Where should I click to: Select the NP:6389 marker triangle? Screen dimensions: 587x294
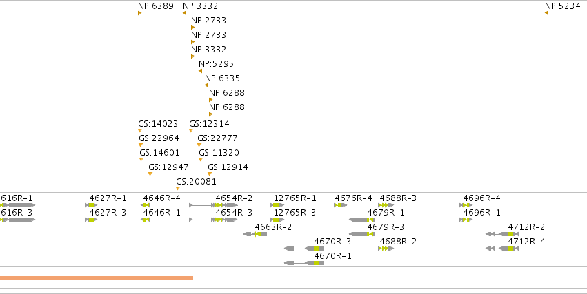[139, 13]
